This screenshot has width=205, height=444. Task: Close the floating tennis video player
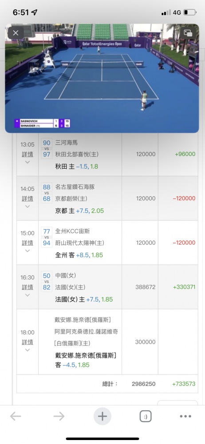16,33
